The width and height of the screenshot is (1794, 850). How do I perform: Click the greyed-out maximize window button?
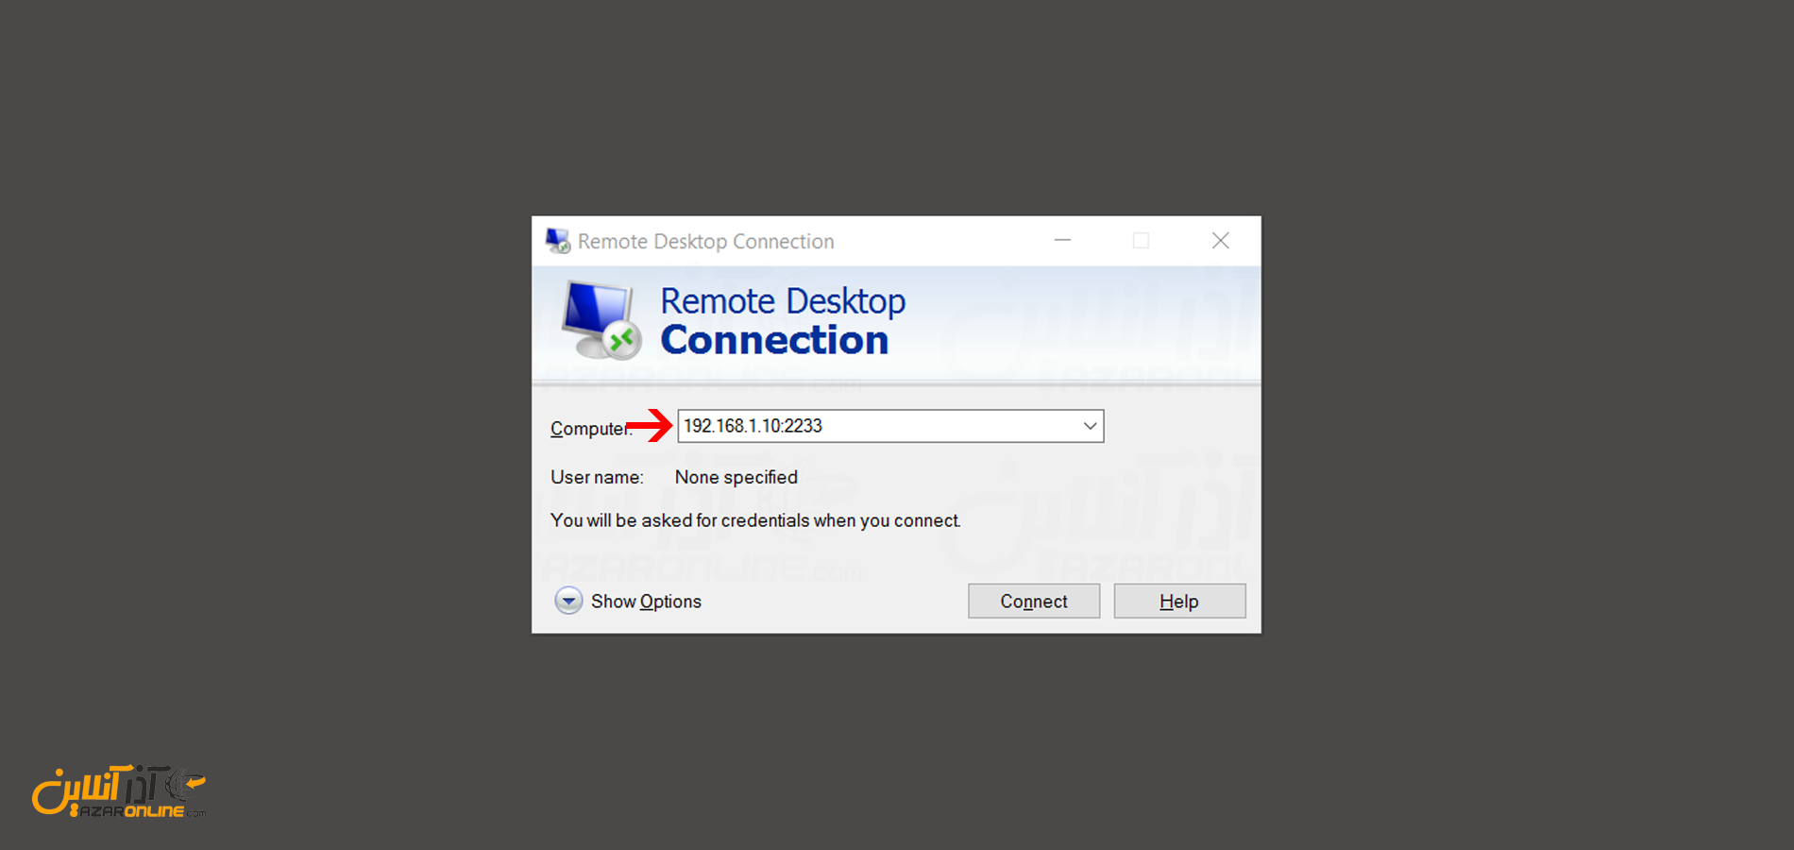click(1141, 241)
